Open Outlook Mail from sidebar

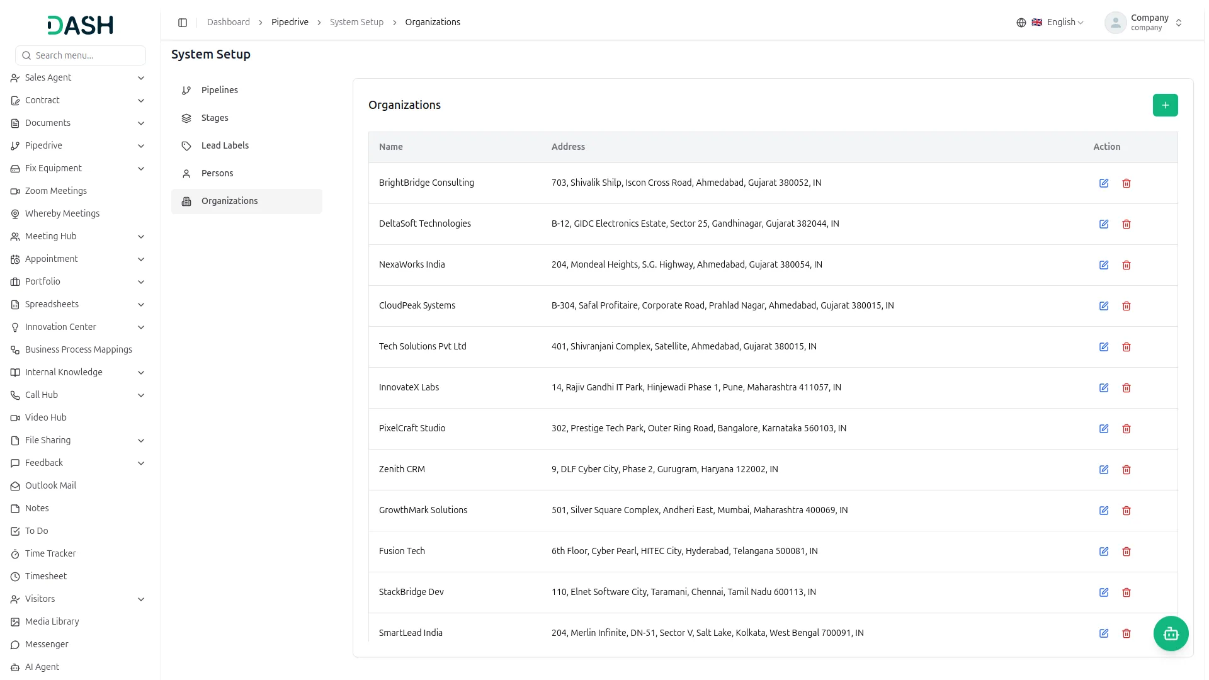pyautogui.click(x=78, y=485)
